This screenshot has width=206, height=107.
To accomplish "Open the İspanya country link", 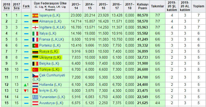I will 46,15.
